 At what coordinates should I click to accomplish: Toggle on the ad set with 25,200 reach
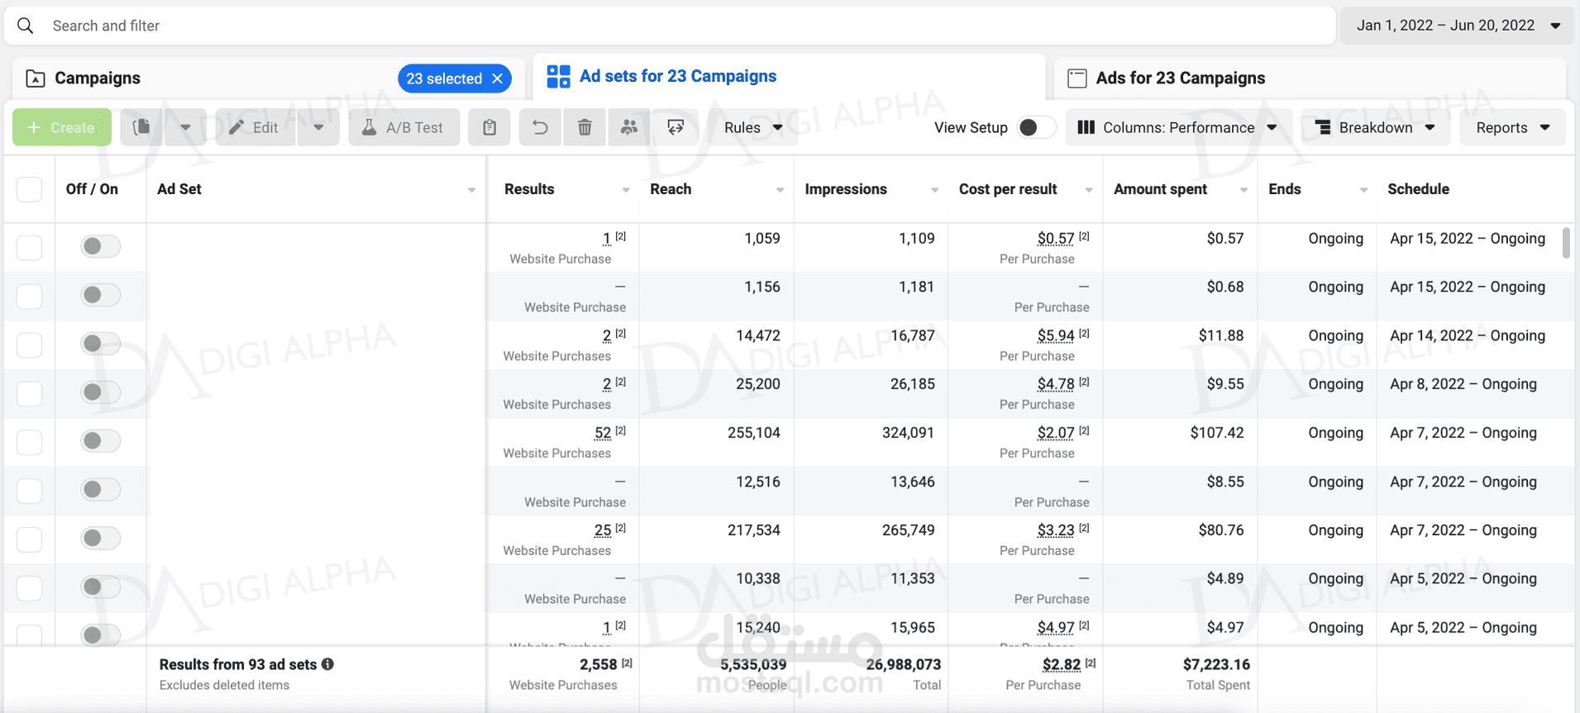pyautogui.click(x=100, y=392)
